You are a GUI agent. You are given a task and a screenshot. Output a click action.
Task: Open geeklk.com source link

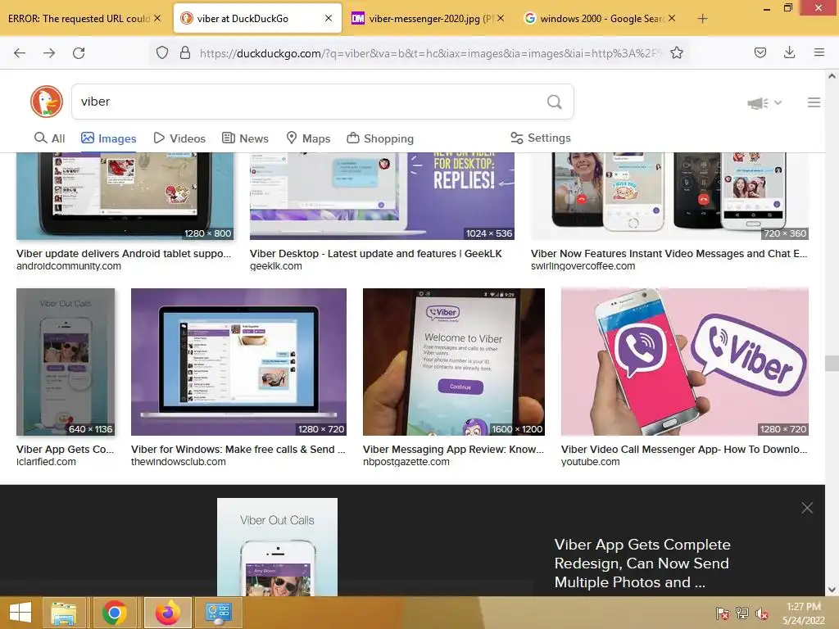point(275,266)
